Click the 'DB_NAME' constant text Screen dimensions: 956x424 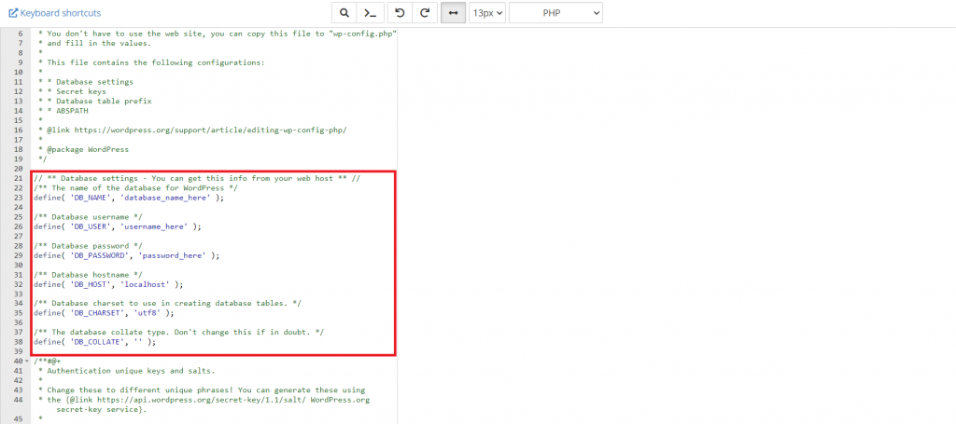pyautogui.click(x=90, y=198)
